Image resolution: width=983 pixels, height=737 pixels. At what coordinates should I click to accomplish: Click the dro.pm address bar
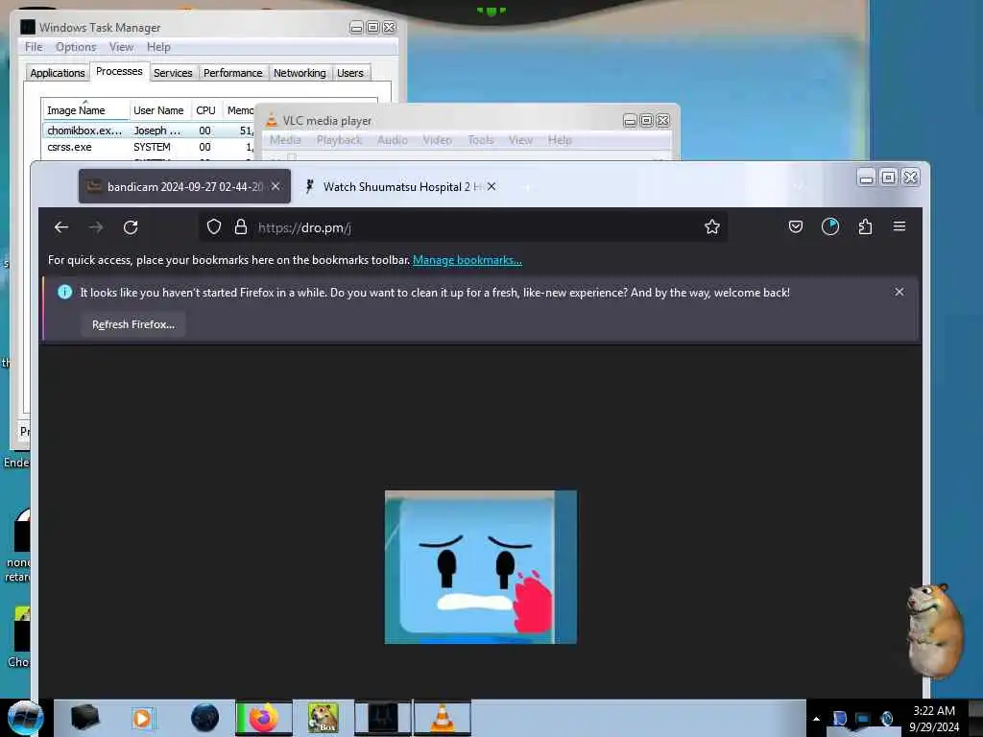coord(464,227)
